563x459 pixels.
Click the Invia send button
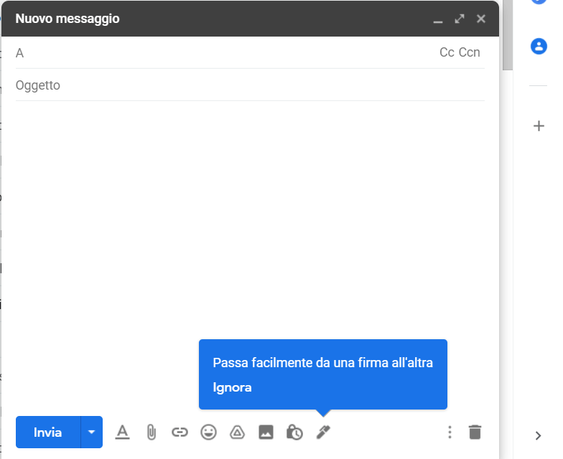pos(48,432)
